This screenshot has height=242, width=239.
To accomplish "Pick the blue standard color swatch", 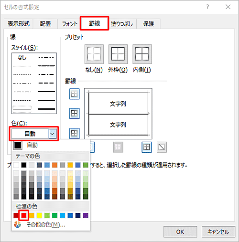I will [x=70, y=215].
